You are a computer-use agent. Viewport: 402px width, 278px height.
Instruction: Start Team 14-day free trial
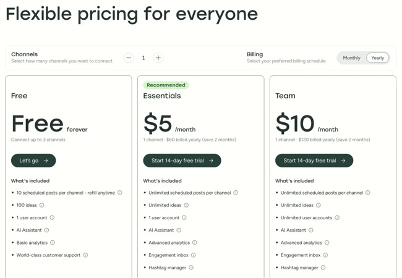click(x=314, y=161)
